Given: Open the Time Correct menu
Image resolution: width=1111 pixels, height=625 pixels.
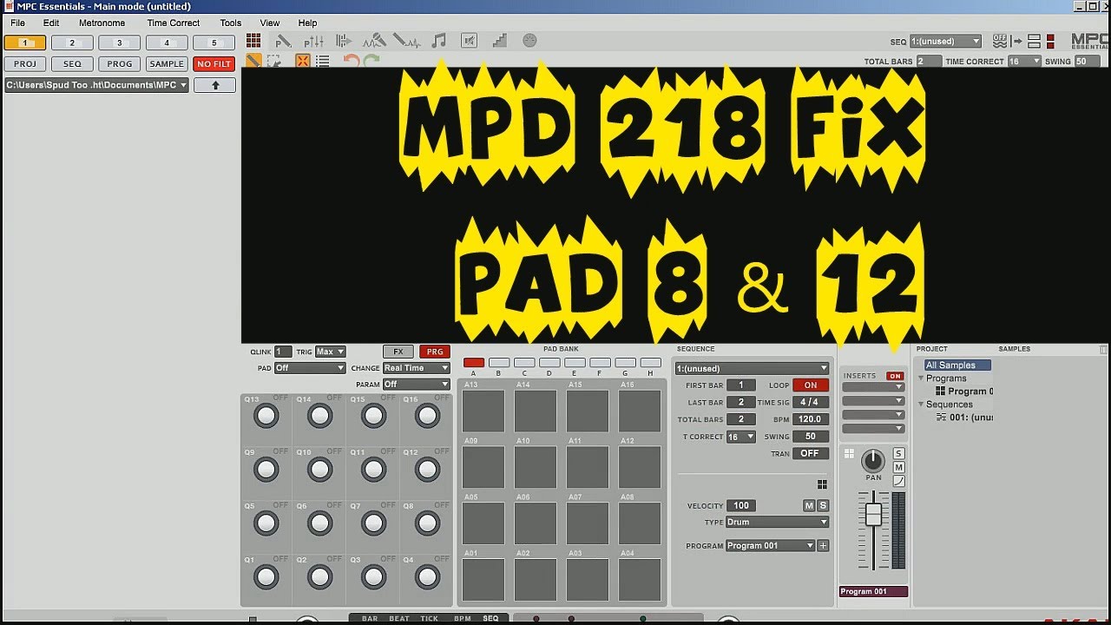Looking at the screenshot, I should [173, 23].
